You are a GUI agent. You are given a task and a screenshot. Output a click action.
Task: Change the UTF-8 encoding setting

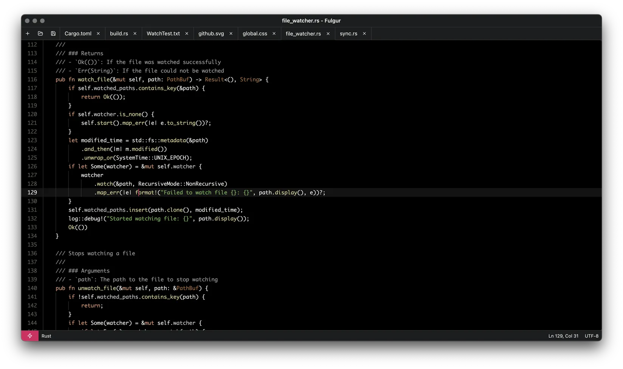pos(591,336)
